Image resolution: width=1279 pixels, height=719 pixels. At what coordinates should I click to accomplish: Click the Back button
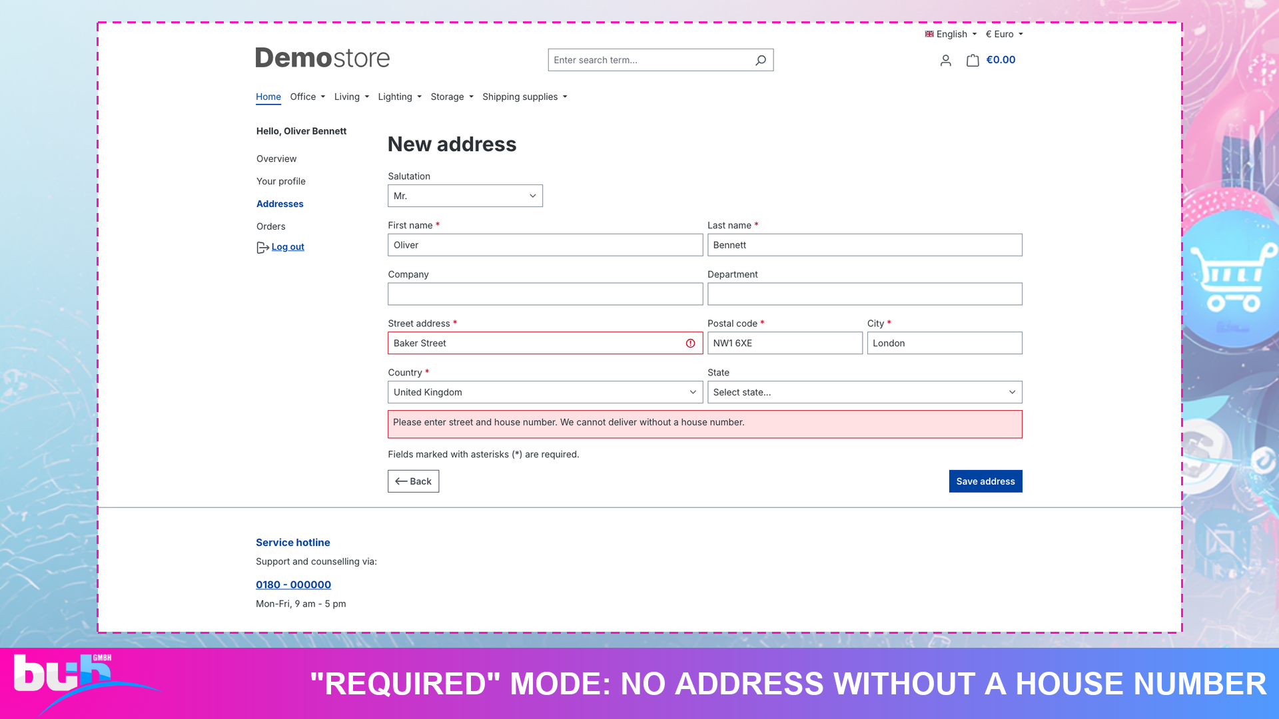point(413,481)
